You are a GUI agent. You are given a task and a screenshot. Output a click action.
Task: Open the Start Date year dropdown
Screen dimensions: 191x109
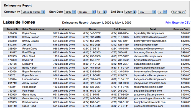pyautogui.click(x=70, y=12)
